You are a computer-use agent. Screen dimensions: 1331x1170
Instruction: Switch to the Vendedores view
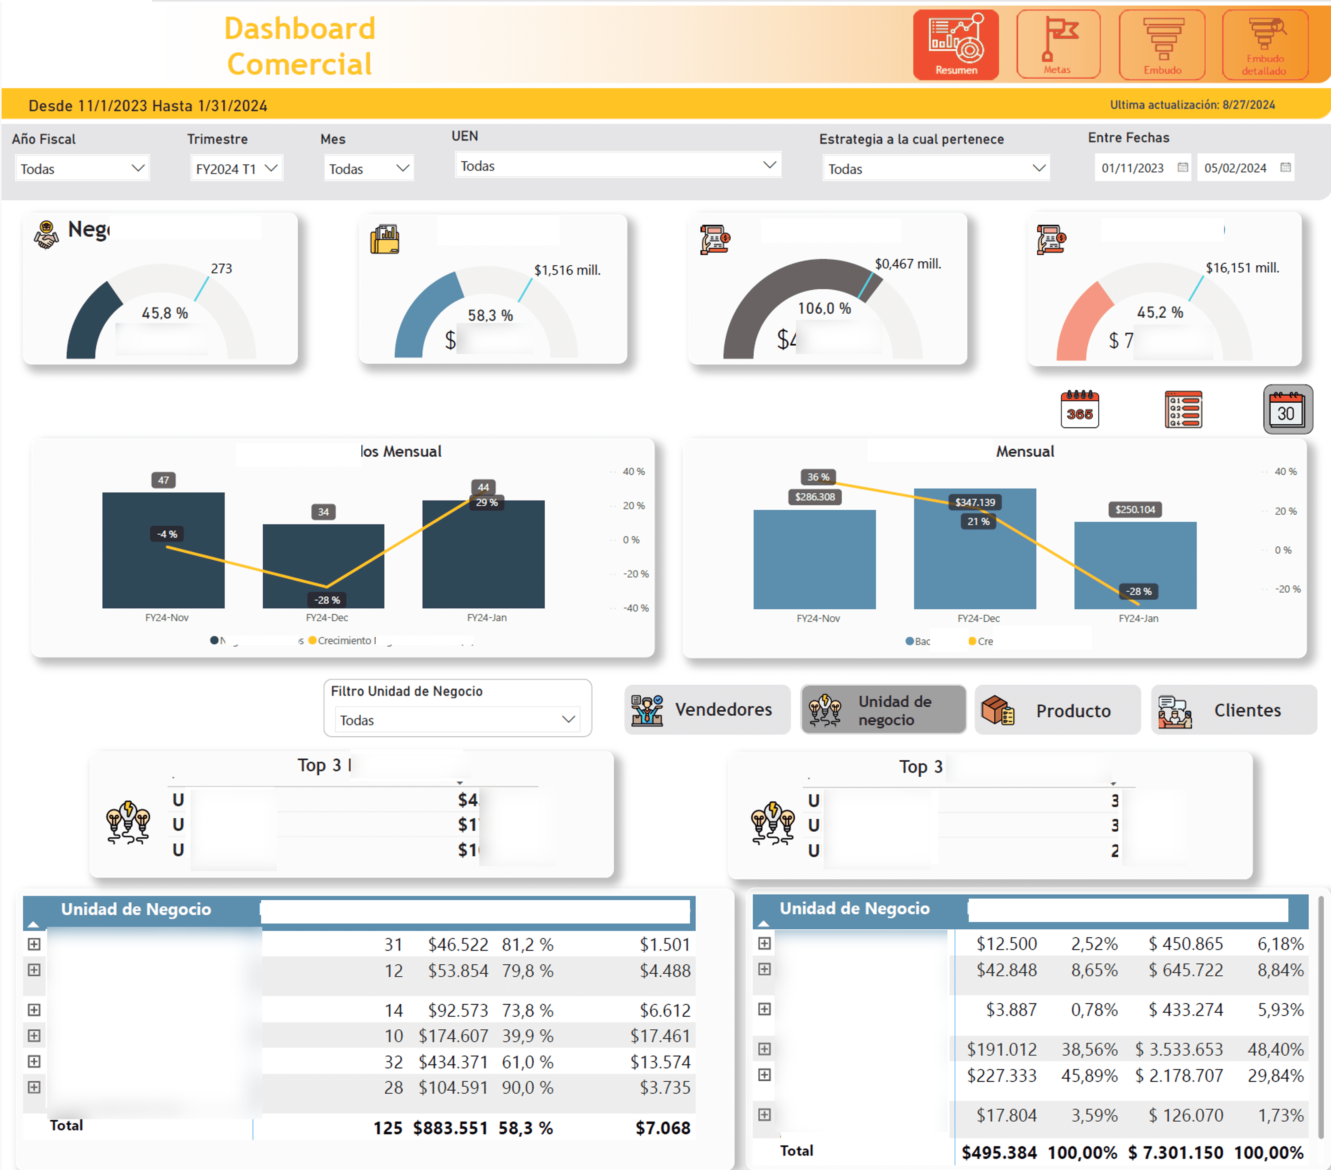707,709
